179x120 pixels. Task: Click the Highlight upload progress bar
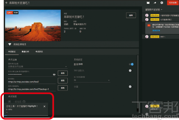pyautogui.click(x=26, y=116)
